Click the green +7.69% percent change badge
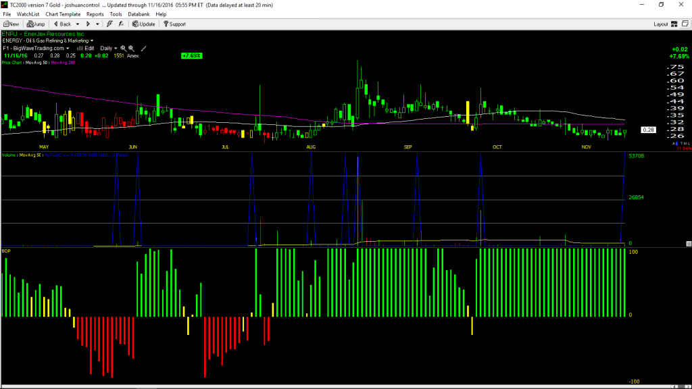 click(191, 55)
